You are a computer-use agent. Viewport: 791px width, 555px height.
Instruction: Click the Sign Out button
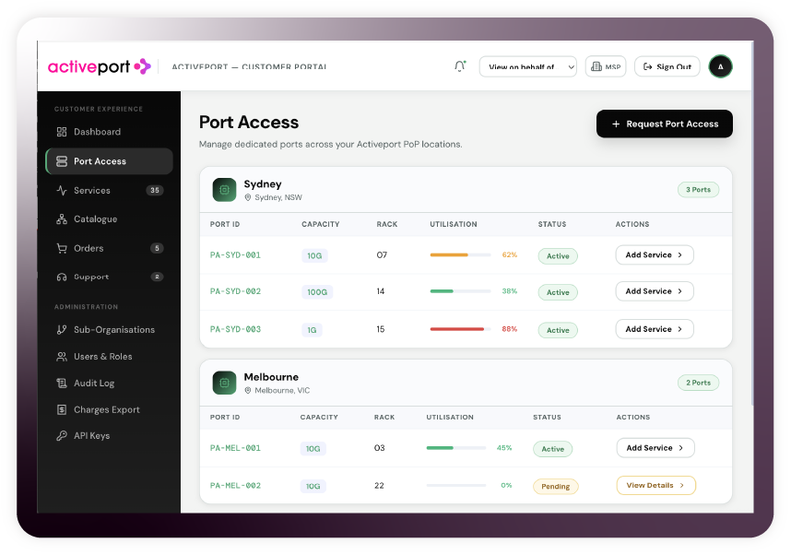coord(667,66)
